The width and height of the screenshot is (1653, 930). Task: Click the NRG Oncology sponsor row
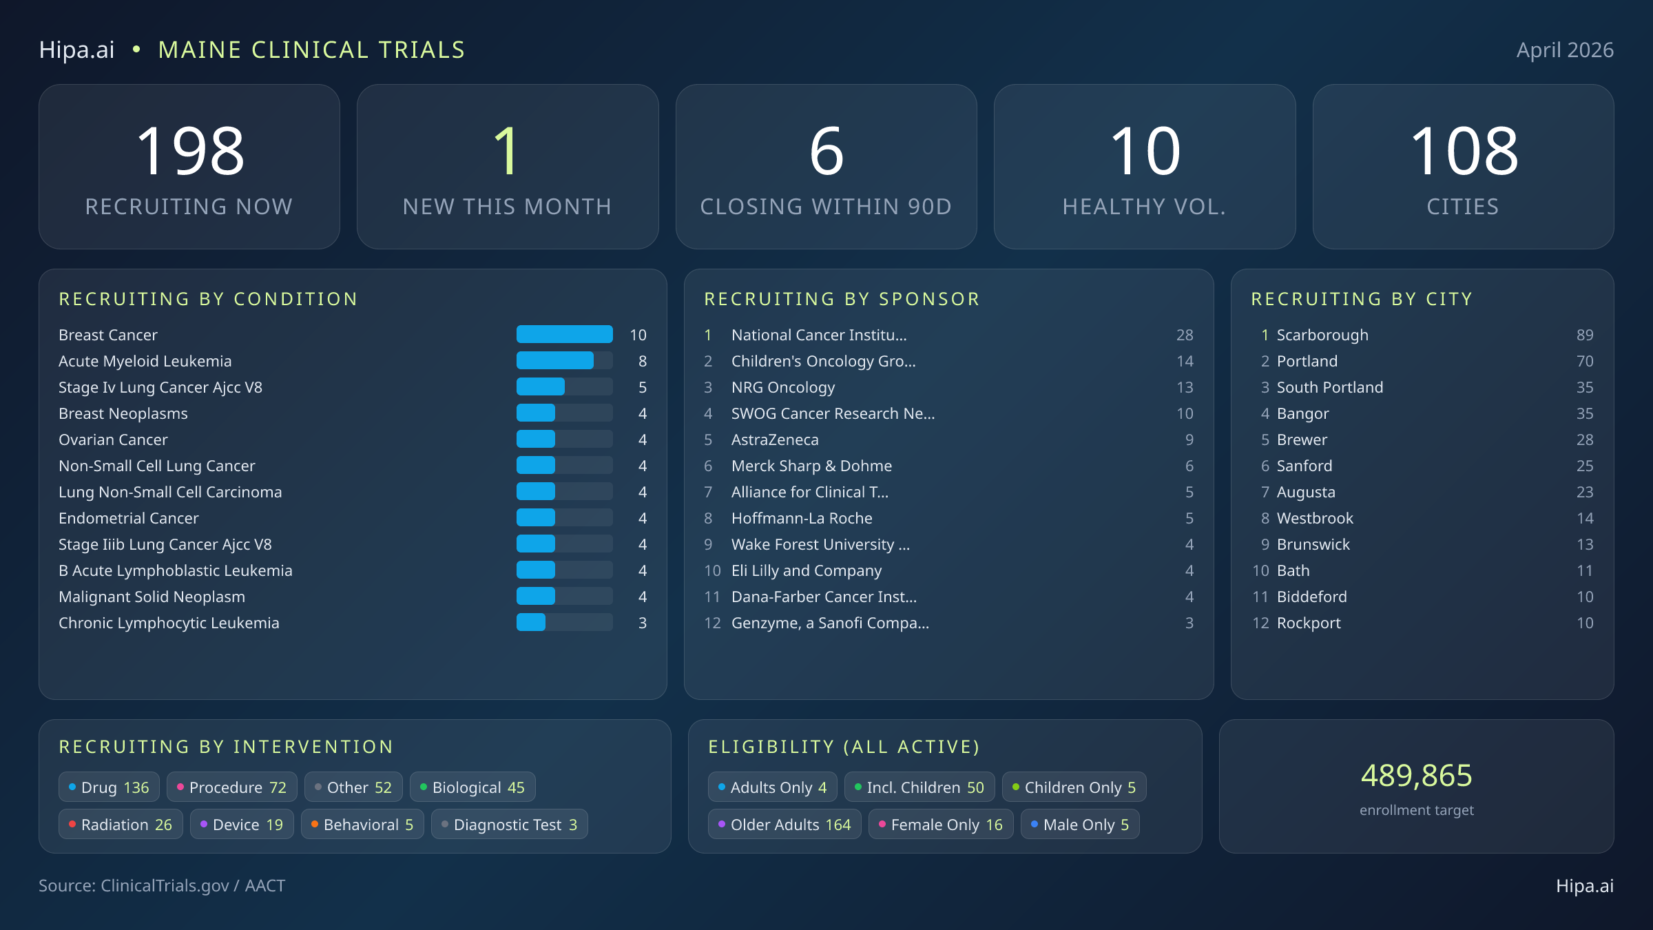coord(948,387)
